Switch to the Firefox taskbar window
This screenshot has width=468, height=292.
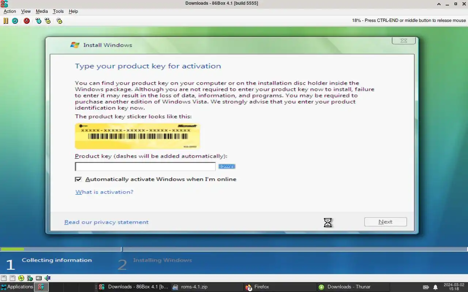280,287
